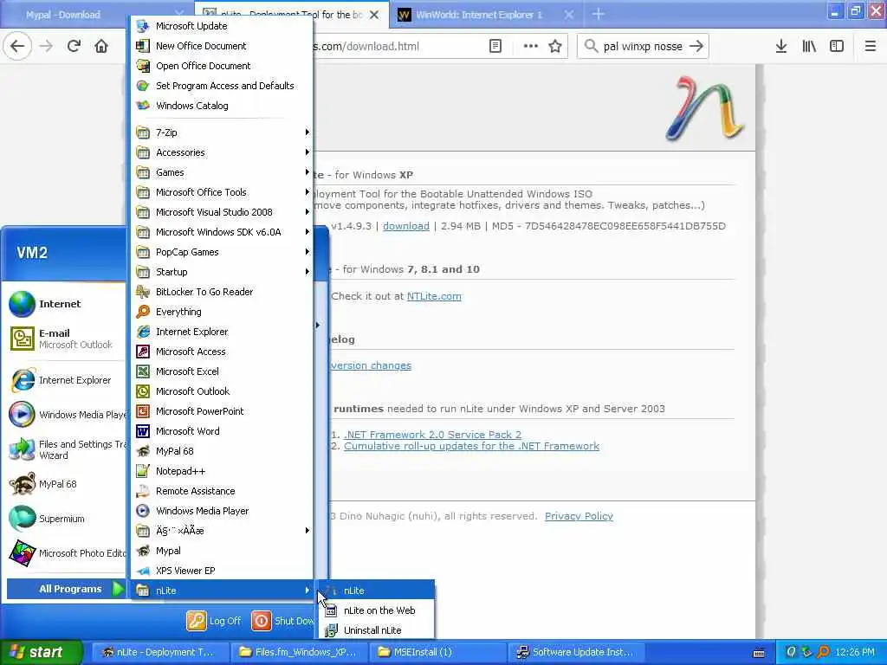Open Windows Catalog entry
887x665 pixels.
click(x=222, y=105)
